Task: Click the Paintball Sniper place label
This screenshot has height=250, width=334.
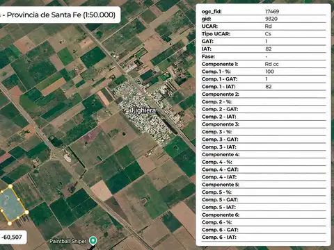Action: [x=67, y=241]
